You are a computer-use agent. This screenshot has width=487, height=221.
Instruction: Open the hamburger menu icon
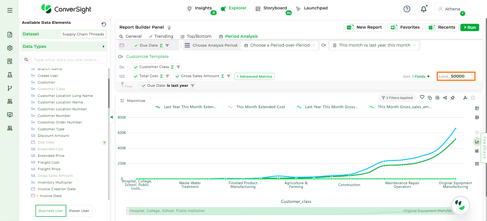click(x=10, y=10)
